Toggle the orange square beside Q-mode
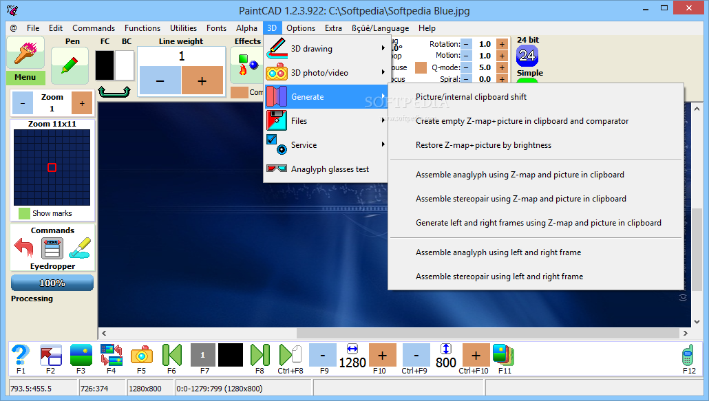The width and height of the screenshot is (709, 401). tap(421, 67)
